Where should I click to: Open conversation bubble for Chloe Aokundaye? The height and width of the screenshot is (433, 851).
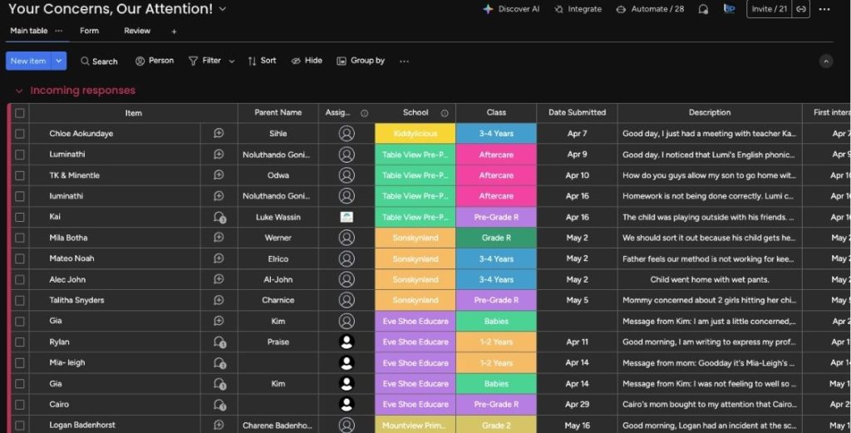pyautogui.click(x=219, y=133)
